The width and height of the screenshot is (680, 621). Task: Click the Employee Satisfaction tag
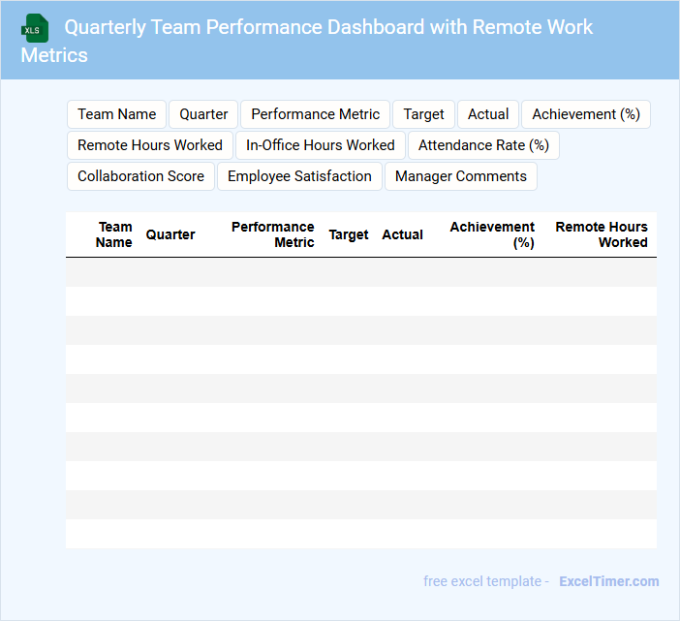pyautogui.click(x=299, y=176)
